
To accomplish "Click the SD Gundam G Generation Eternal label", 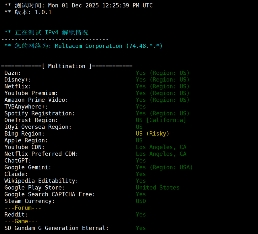I will pos(56,228).
